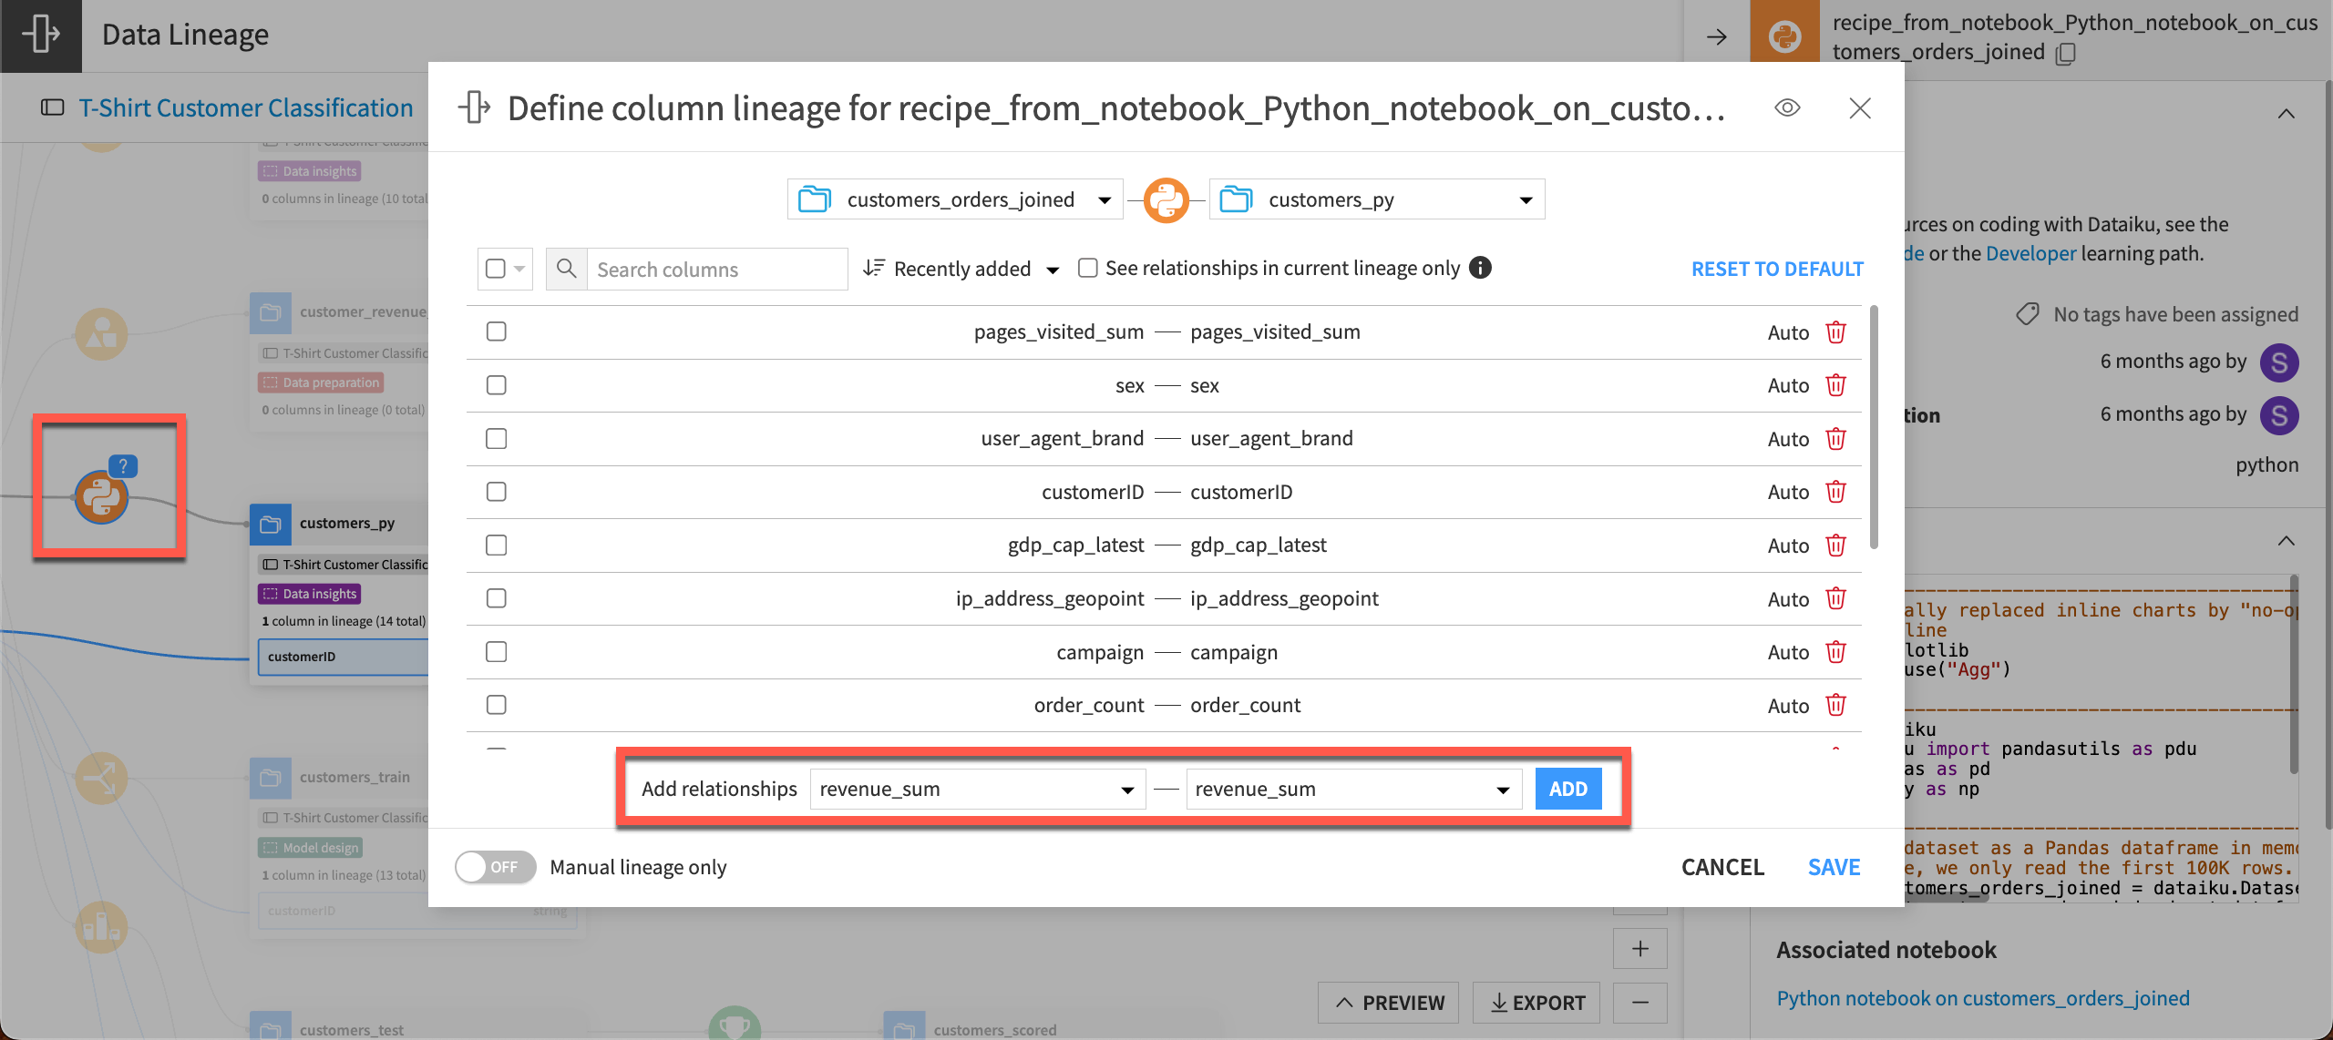2333x1040 pixels.
Task: Switch Manual lineage only toggle to ON
Action: tap(495, 866)
